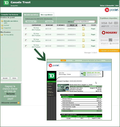
Task: Open the Supprimé folder icon
Action: (x=2, y=28)
